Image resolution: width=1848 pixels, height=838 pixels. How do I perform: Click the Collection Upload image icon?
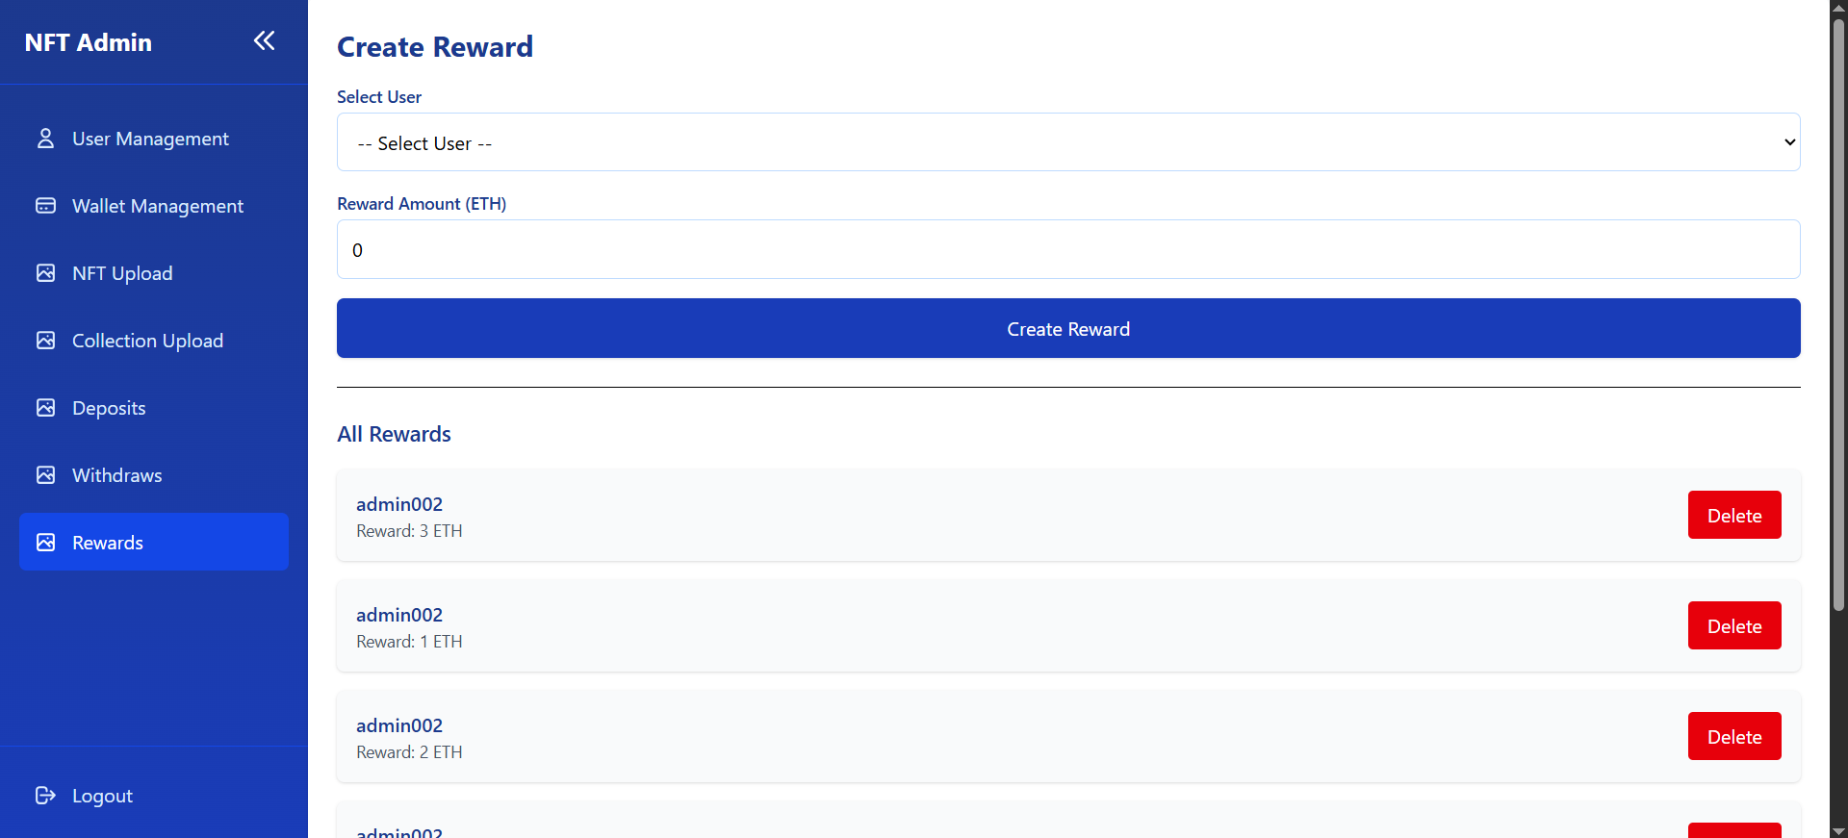[x=45, y=341]
